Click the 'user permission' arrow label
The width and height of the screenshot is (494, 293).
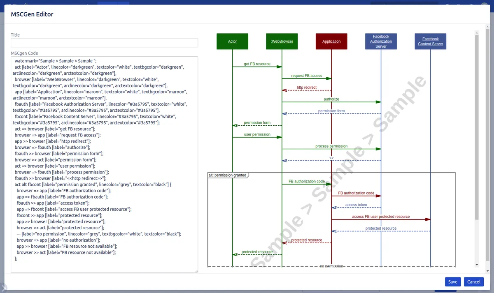(x=257, y=134)
